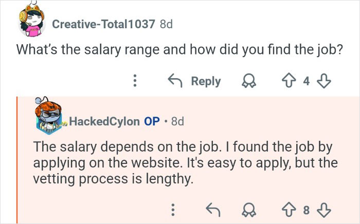Click the reply arrow icon beside Reply label
This screenshot has height=224, width=360.
tap(176, 81)
